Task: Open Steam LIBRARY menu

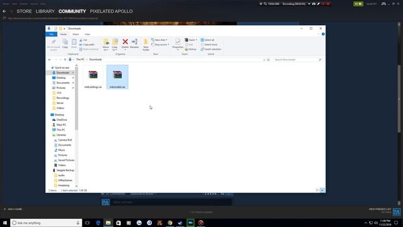Action: click(x=45, y=11)
